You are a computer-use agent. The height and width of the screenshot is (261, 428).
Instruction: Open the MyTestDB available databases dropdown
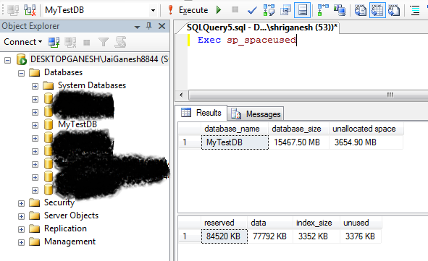click(x=153, y=10)
